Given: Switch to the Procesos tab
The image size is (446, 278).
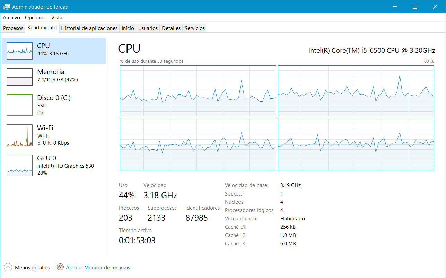Looking at the screenshot, I should [13, 28].
